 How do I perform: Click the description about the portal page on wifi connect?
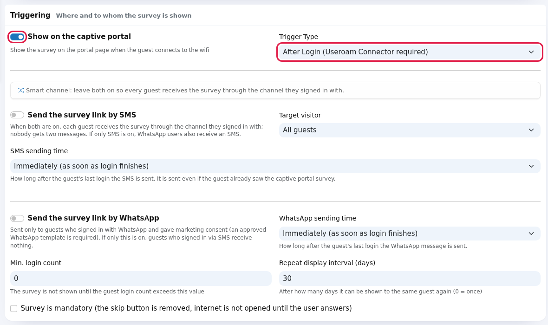(x=110, y=50)
